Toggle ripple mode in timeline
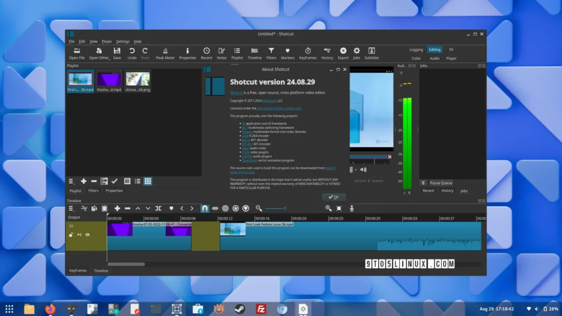 [x=225, y=208]
